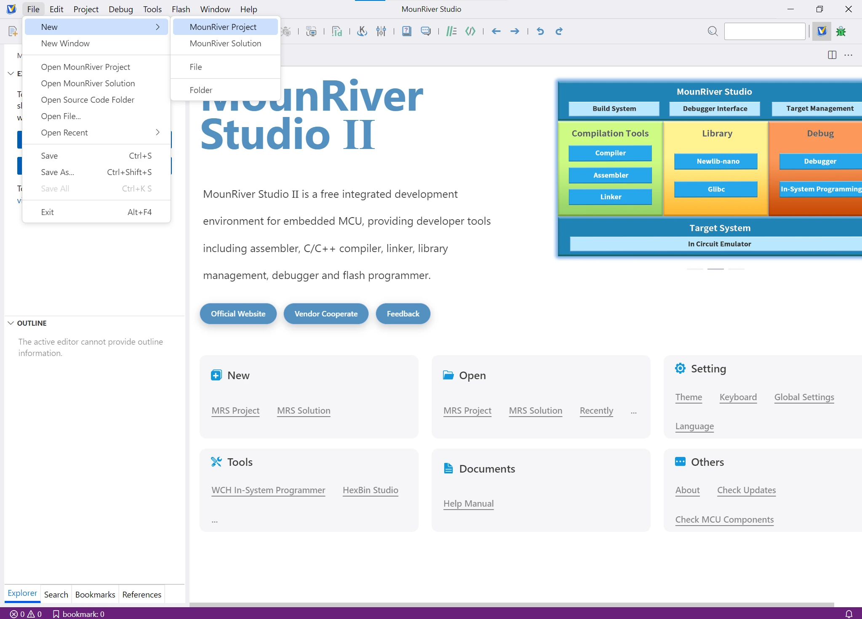Image resolution: width=862 pixels, height=619 pixels.
Task: Select Open File... menu entry
Action: (x=96, y=116)
